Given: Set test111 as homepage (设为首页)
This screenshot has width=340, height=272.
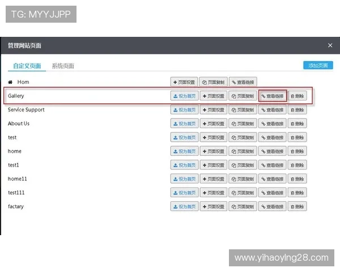Looking at the screenshot, I should click(x=184, y=193).
